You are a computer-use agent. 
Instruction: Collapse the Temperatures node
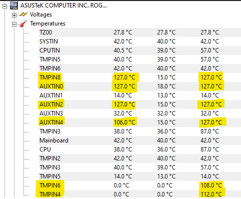(x=14, y=24)
